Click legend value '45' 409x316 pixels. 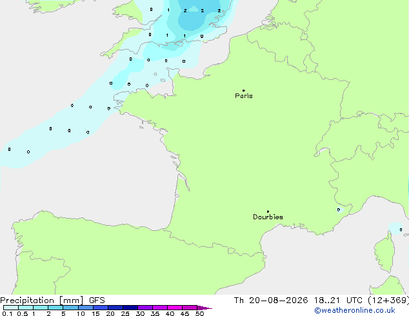pyautogui.click(x=185, y=313)
